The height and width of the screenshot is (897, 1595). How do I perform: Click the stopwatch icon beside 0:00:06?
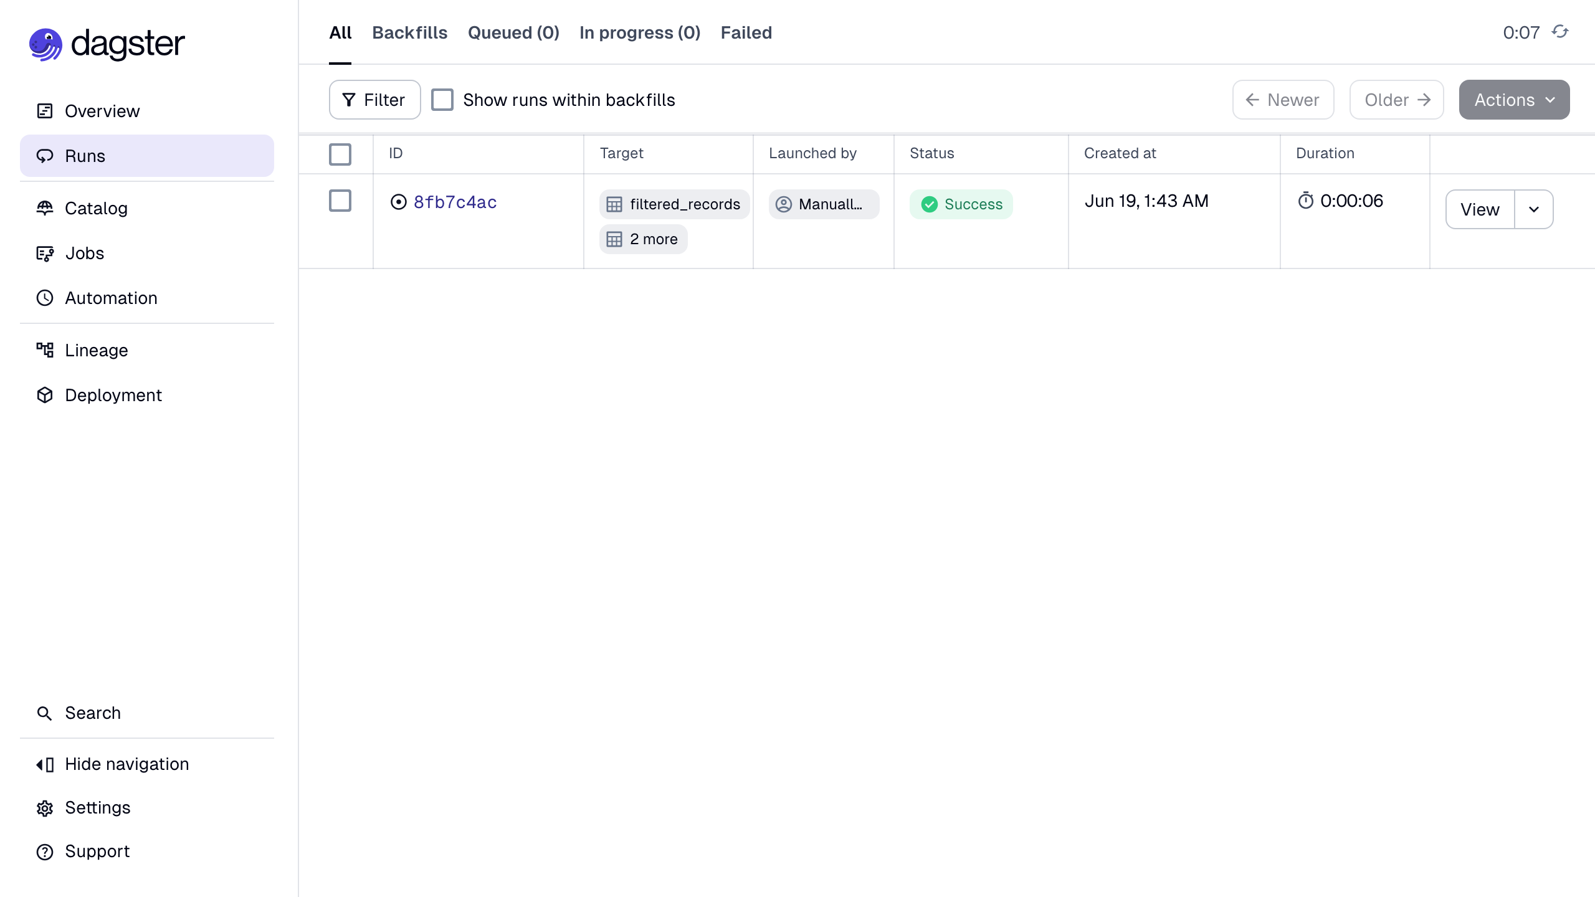(1306, 201)
